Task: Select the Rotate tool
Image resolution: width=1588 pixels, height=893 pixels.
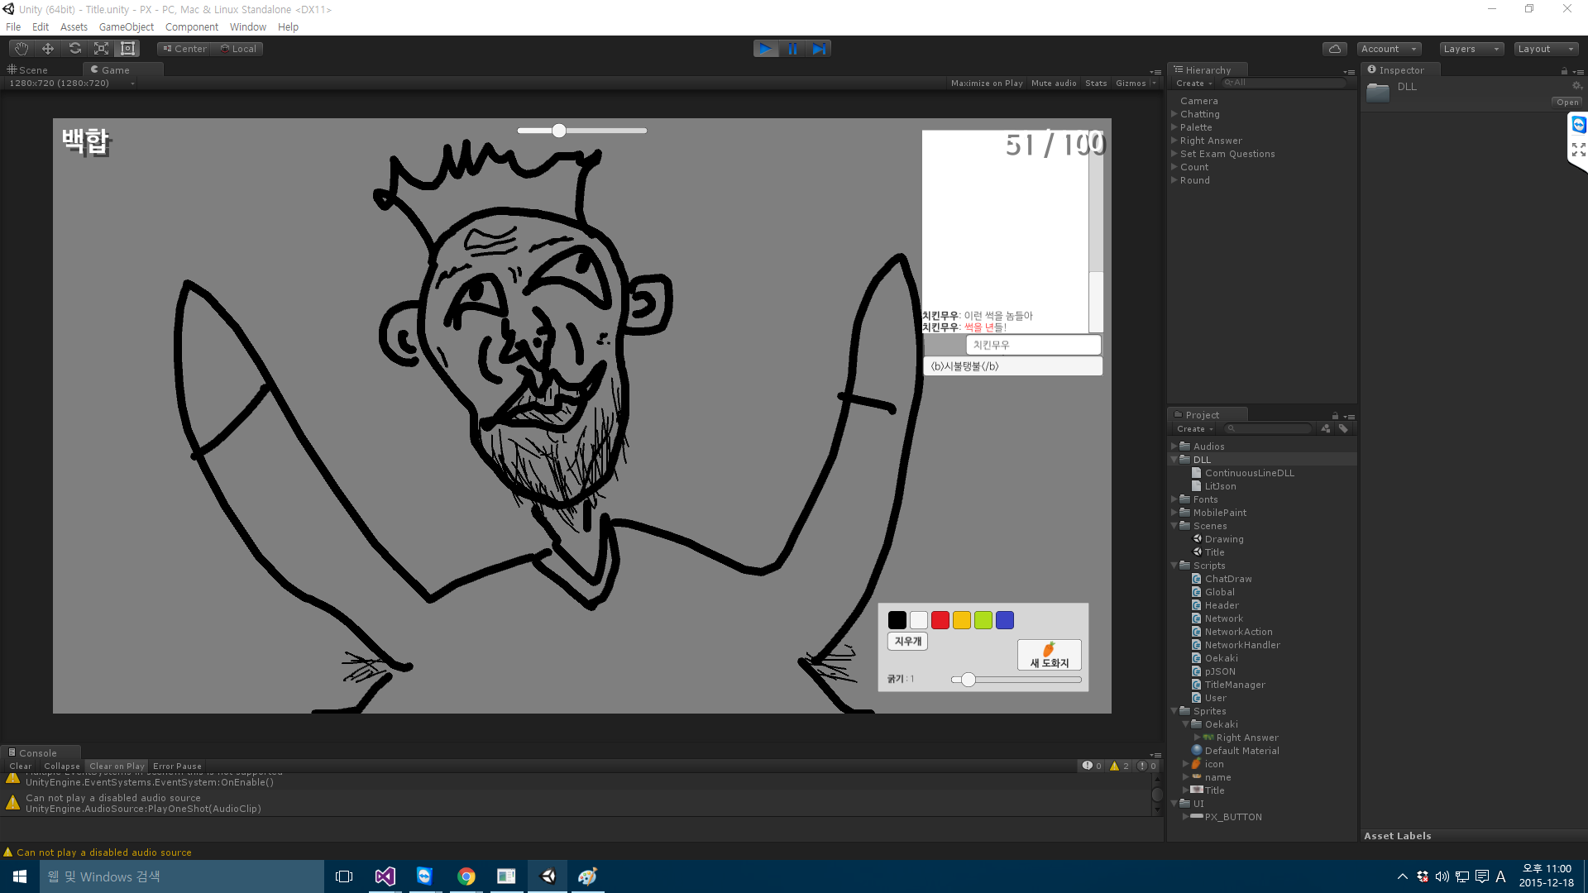Action: click(74, 49)
